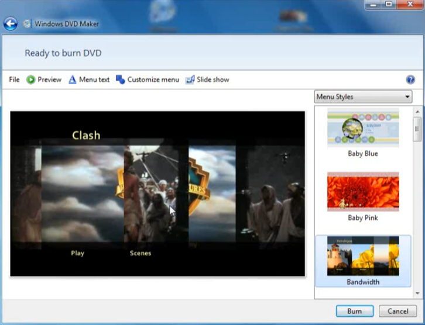Screen dimensions: 425x325
Task: Click the Scenes label in the menu preview
Action: [x=140, y=253]
